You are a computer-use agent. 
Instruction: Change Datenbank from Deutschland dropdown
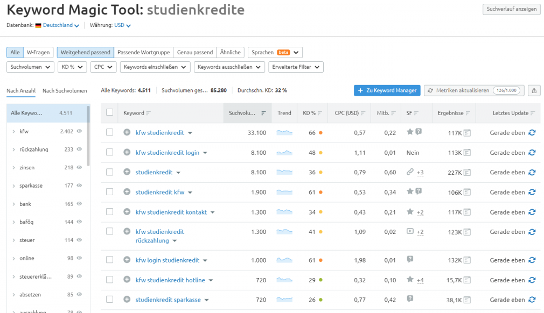point(61,25)
